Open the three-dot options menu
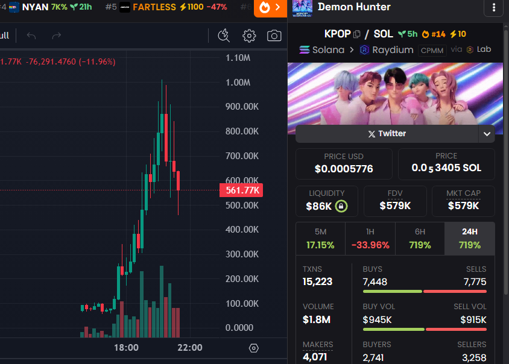 pyautogui.click(x=494, y=7)
